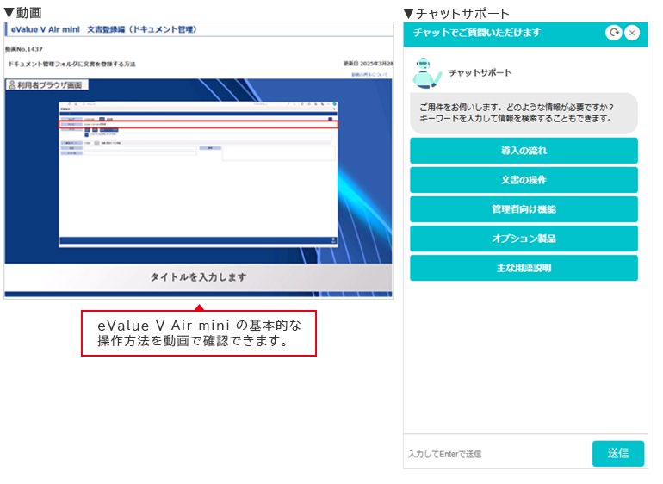Screen dimensions: 663x484
Task: Select the 導入の流れ button
Action: click(x=524, y=151)
